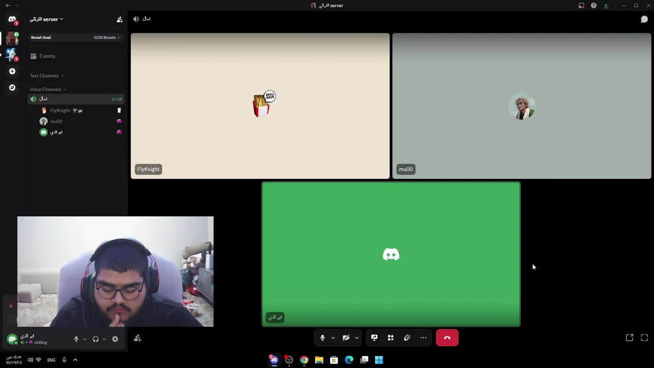Open output device arrow in user panel

104,339
